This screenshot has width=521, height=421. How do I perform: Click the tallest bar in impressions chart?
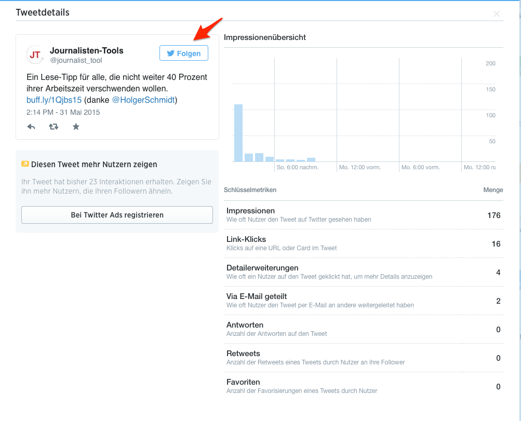pos(238,133)
